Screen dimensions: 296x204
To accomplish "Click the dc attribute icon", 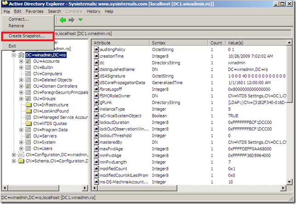I will coord(96,62).
